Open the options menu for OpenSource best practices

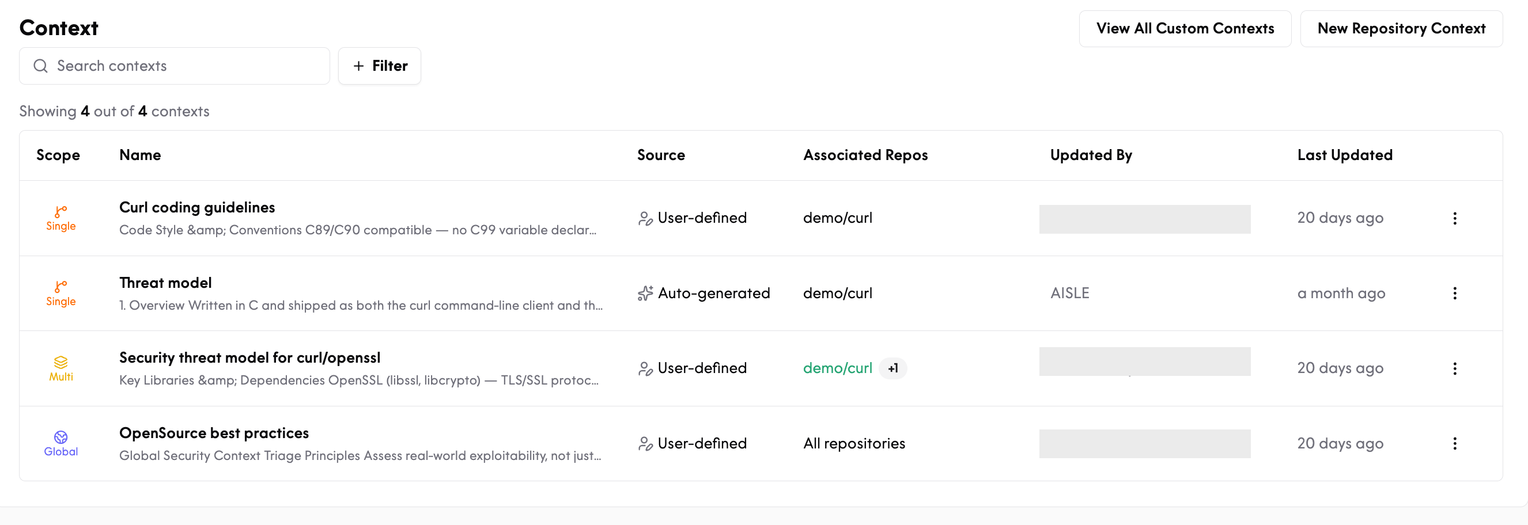[x=1454, y=444]
